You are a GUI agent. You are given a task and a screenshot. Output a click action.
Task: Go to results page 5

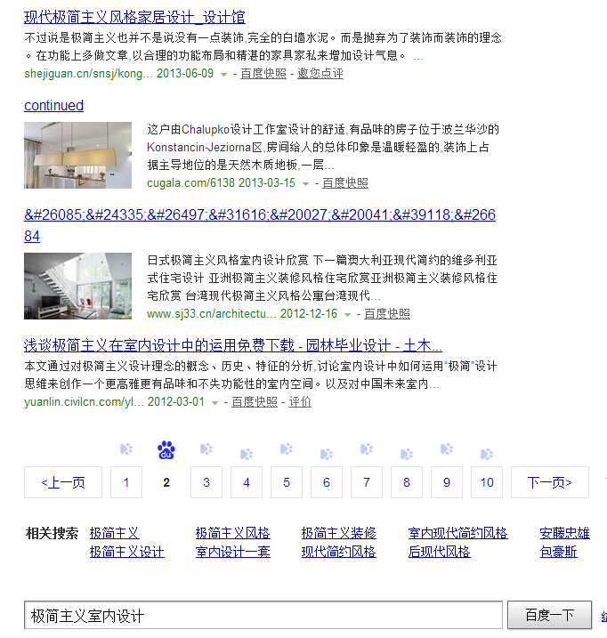287,482
